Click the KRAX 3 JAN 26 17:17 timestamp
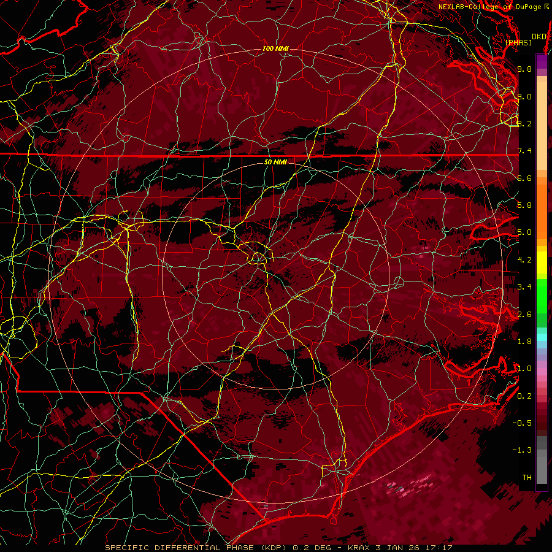Image resolution: width=552 pixels, height=552 pixels. tap(400, 548)
